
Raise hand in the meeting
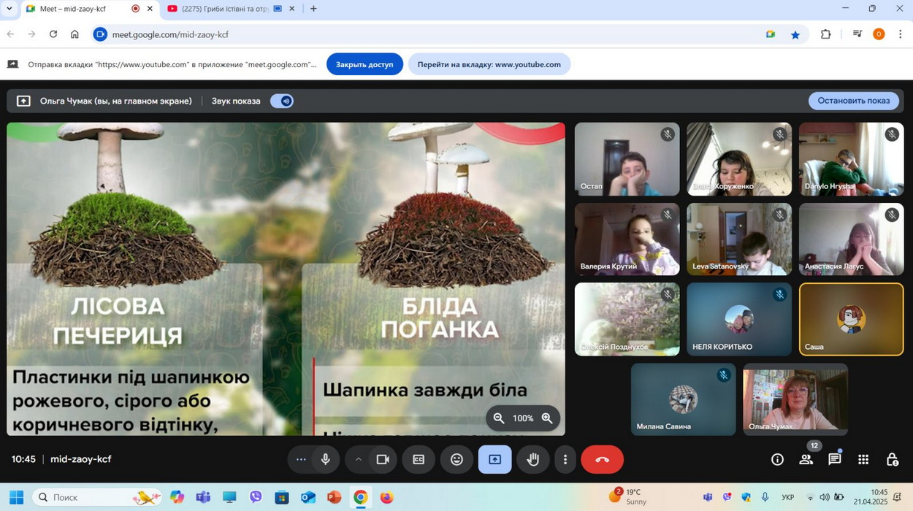[x=533, y=459]
